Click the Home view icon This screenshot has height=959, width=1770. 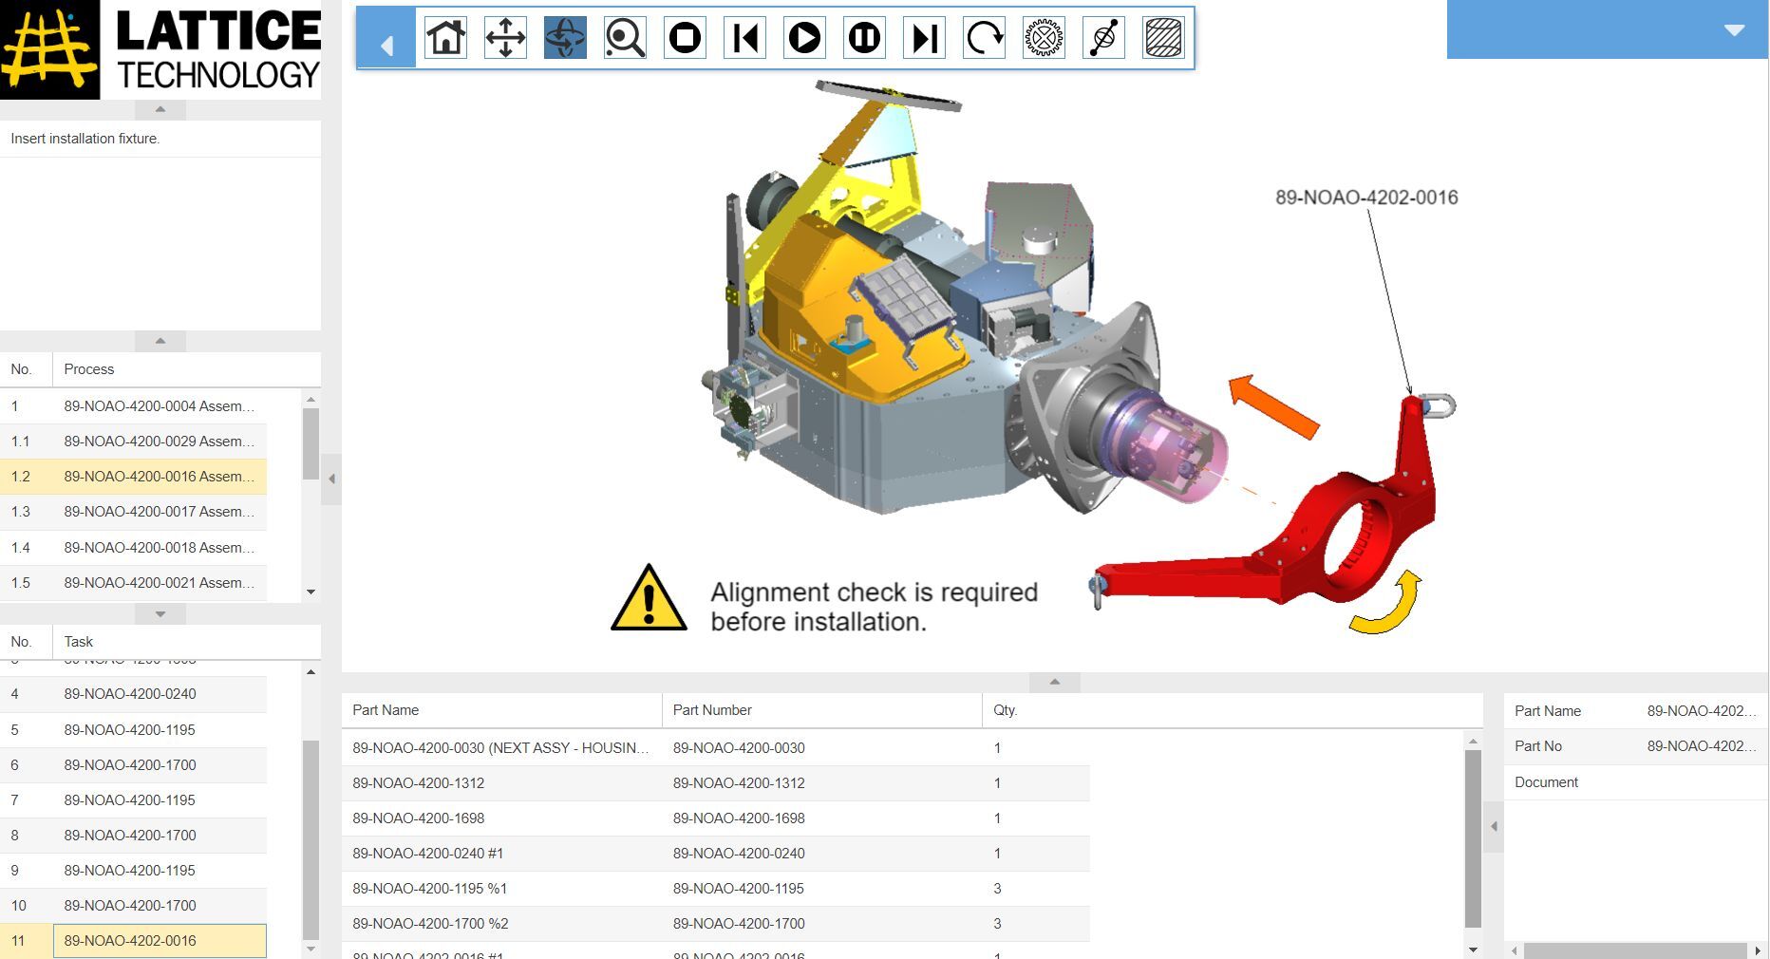tap(445, 38)
